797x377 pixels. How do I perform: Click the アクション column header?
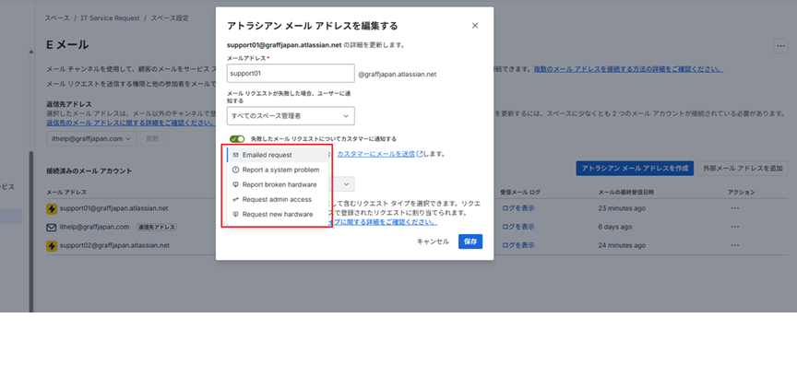[x=742, y=193]
